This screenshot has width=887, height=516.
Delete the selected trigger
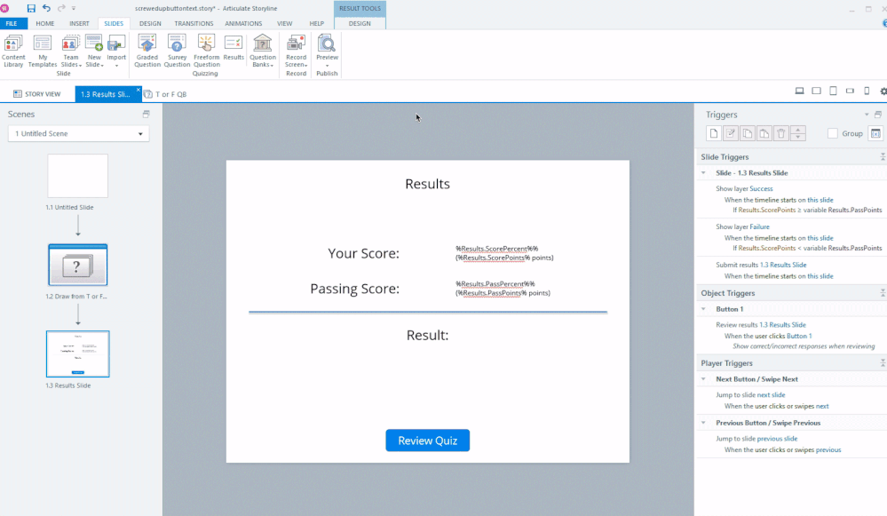[781, 133]
